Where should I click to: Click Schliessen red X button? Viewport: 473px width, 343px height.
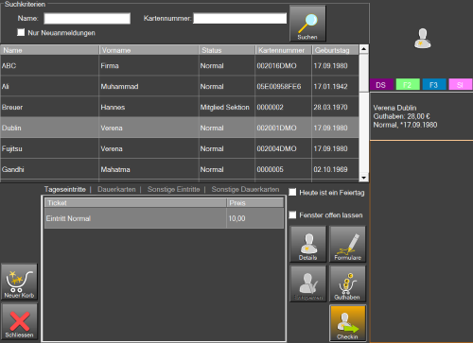19,321
